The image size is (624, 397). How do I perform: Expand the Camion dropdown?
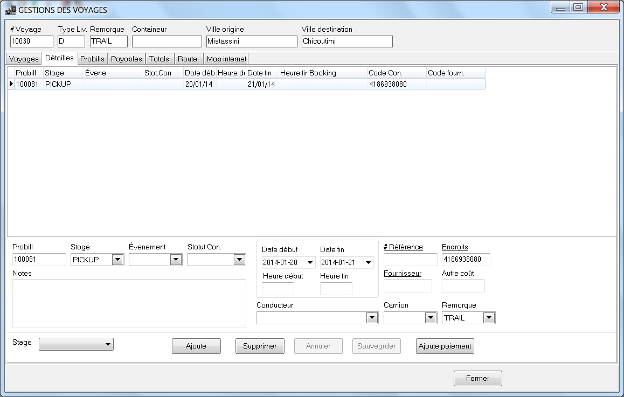click(x=431, y=318)
